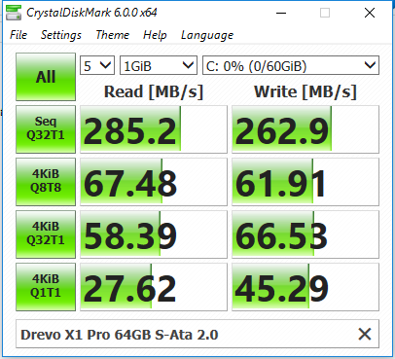Start the 4KiB Q1T1 test

(x=46, y=287)
